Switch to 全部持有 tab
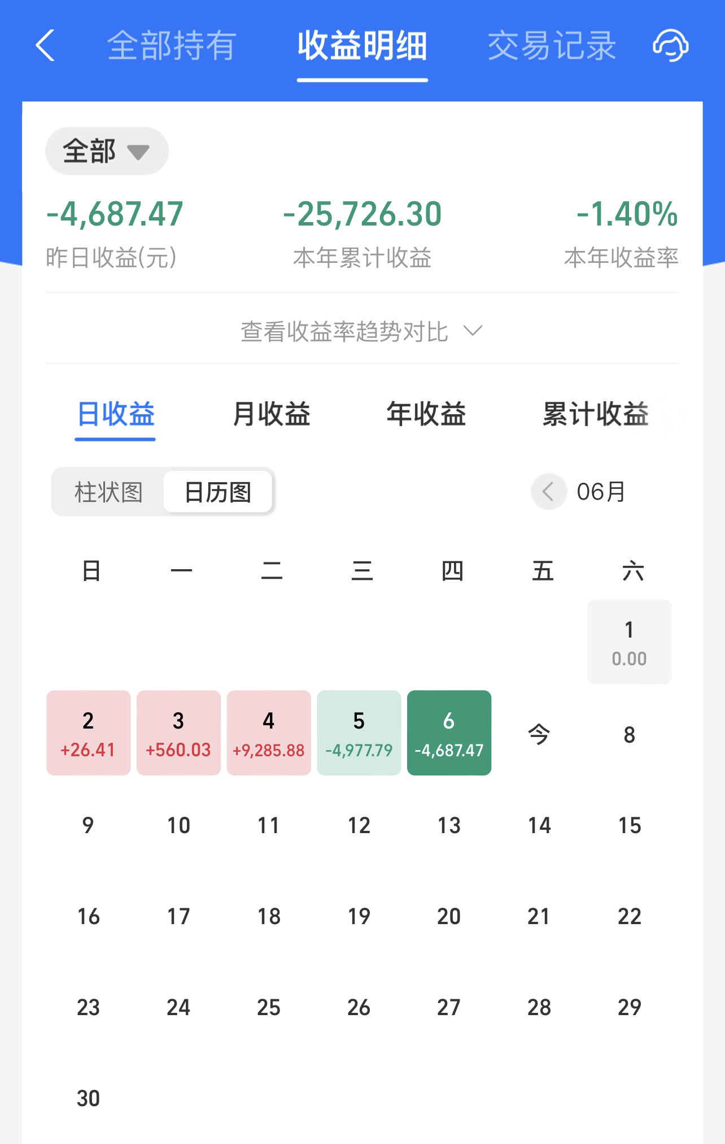Screen dimensions: 725x1144 click(172, 45)
